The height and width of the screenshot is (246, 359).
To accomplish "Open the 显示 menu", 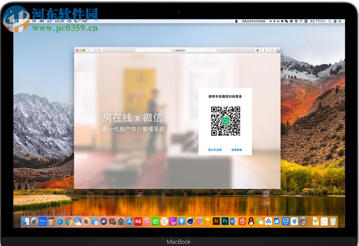I will point(49,21).
